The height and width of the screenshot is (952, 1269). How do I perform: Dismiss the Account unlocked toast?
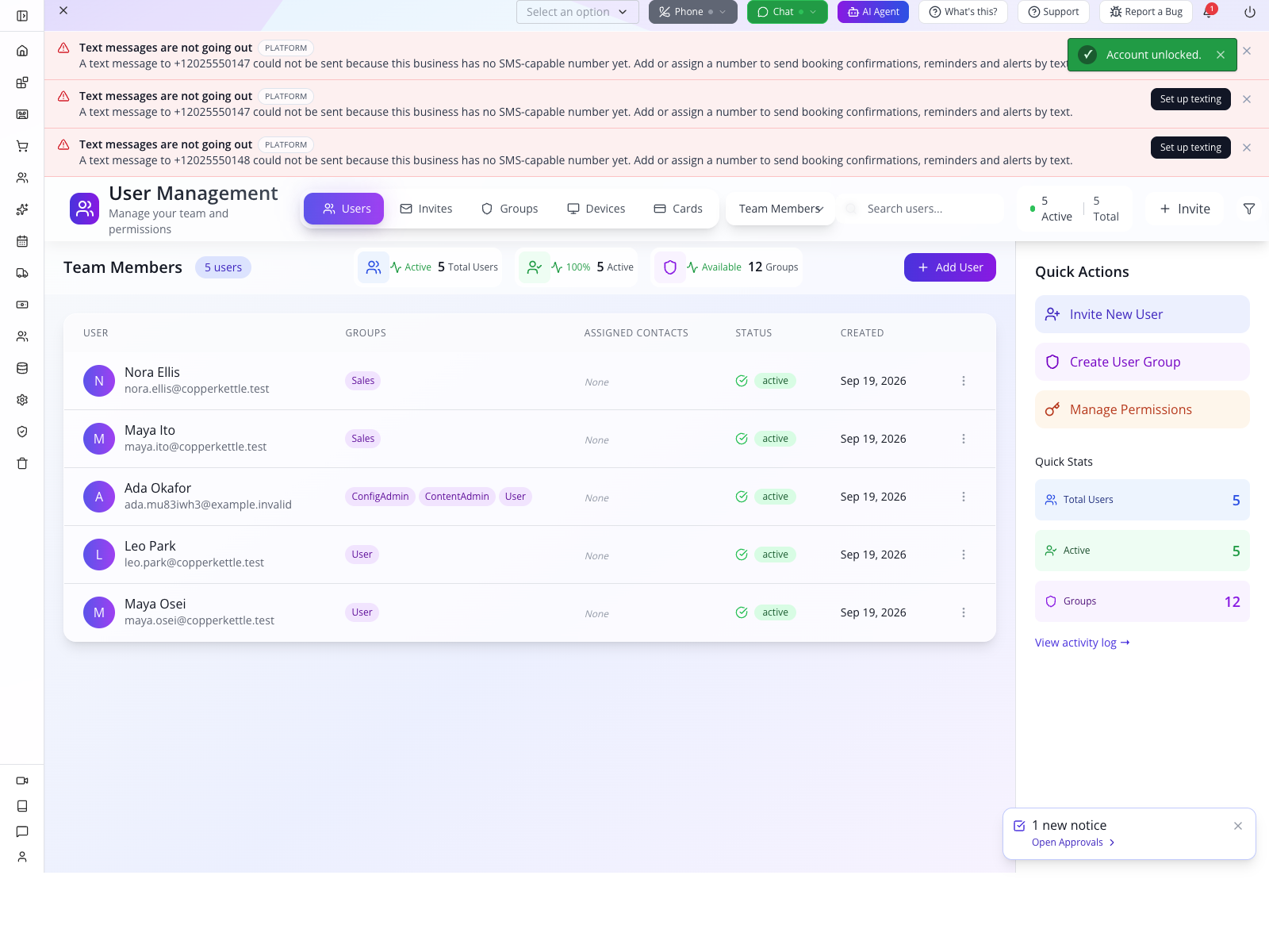coord(1221,55)
